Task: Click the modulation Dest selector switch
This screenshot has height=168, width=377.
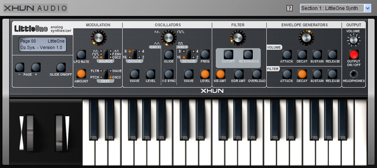Action: click(x=106, y=74)
